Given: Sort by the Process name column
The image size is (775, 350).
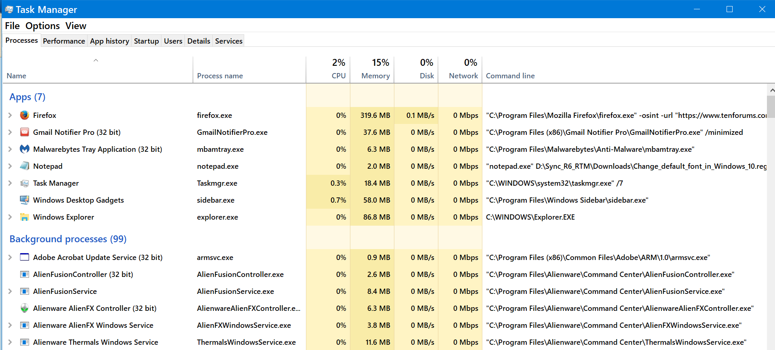Looking at the screenshot, I should pyautogui.click(x=249, y=69).
